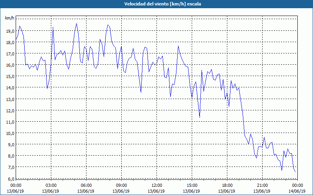Select the '18,0' y-axis label
The width and height of the screenshot is (313, 195).
pos(10,43)
